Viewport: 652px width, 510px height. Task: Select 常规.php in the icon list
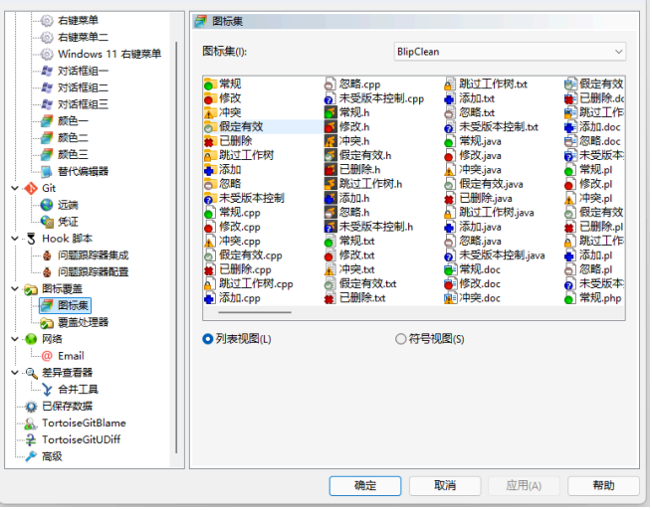(x=601, y=299)
